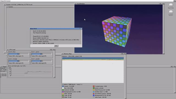Click the shell window close gadget
The image size is (176, 99).
tap(1, 67)
